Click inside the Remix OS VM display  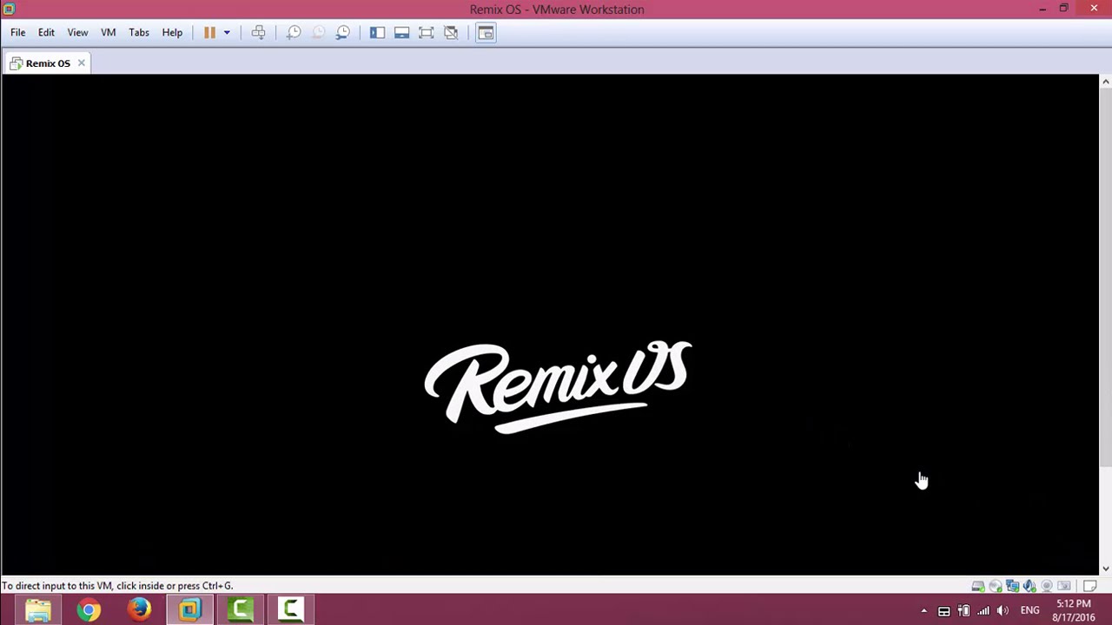point(549,323)
